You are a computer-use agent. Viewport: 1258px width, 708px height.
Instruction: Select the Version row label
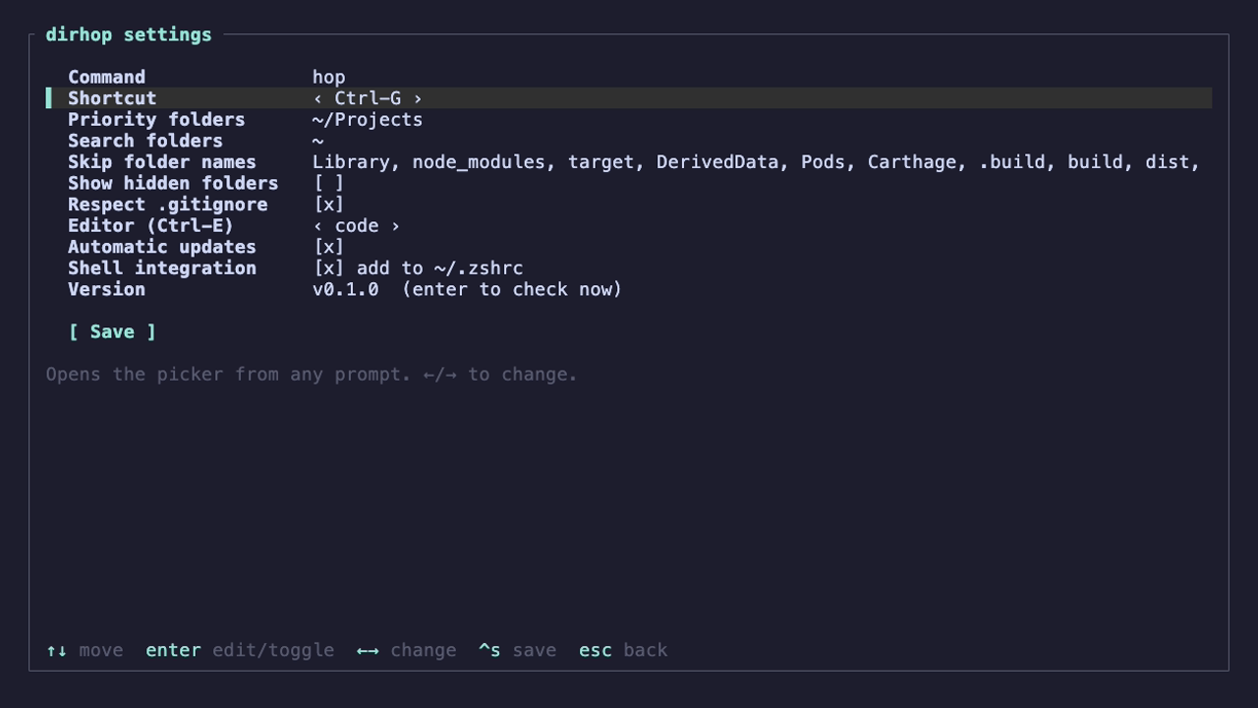click(106, 289)
